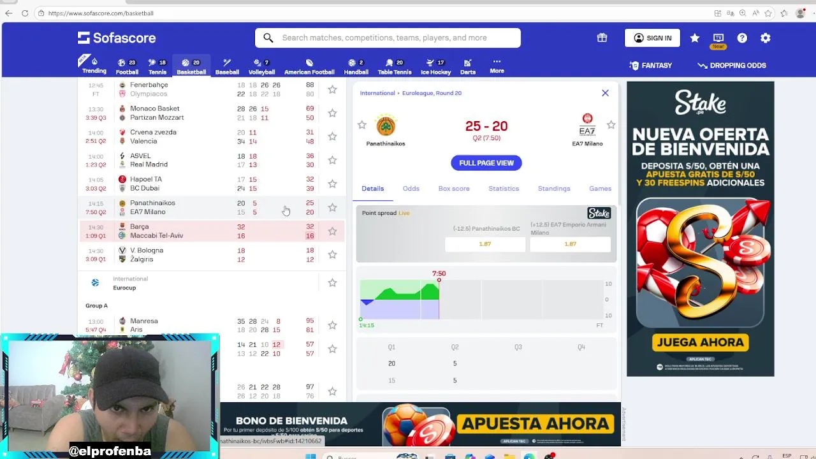Favorite Panathinaikos team star in panel
The width and height of the screenshot is (816, 459).
coord(362,125)
